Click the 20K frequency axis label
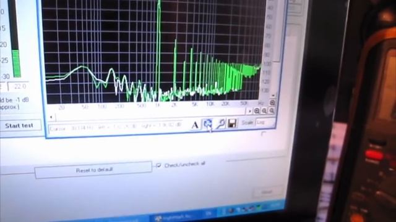Screen dimensions: 396x222 click(225, 104)
